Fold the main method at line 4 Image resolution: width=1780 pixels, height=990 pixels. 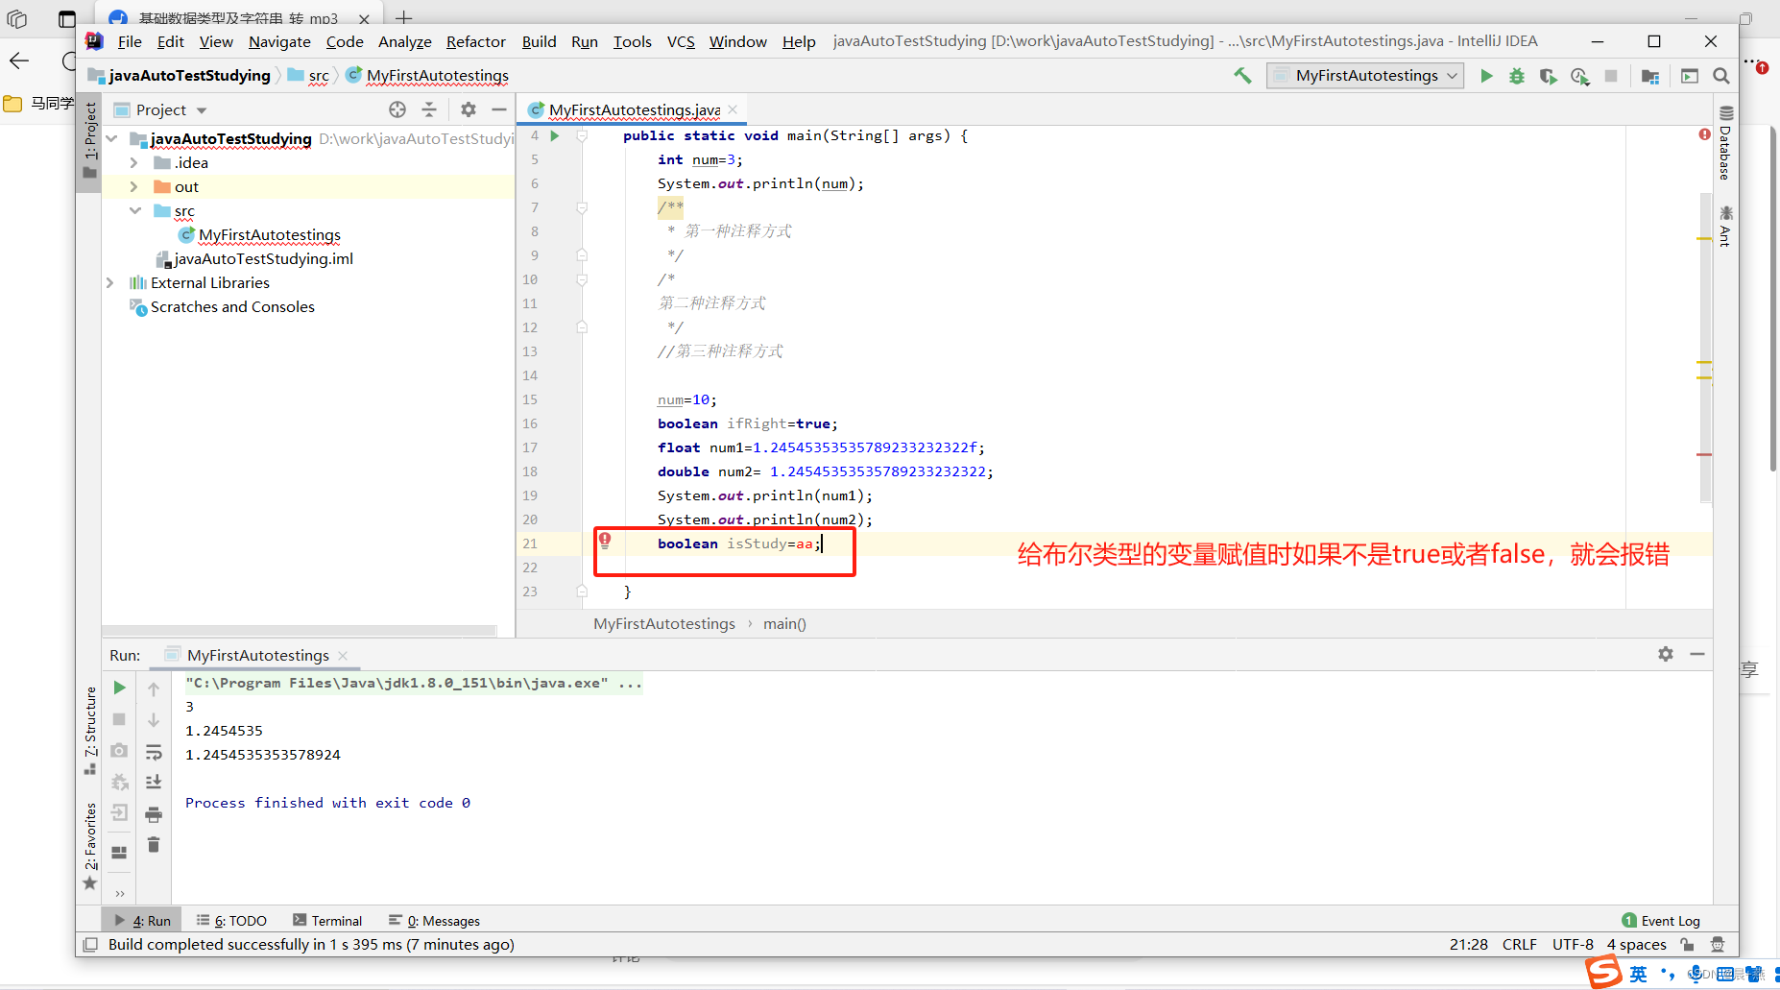click(x=582, y=135)
